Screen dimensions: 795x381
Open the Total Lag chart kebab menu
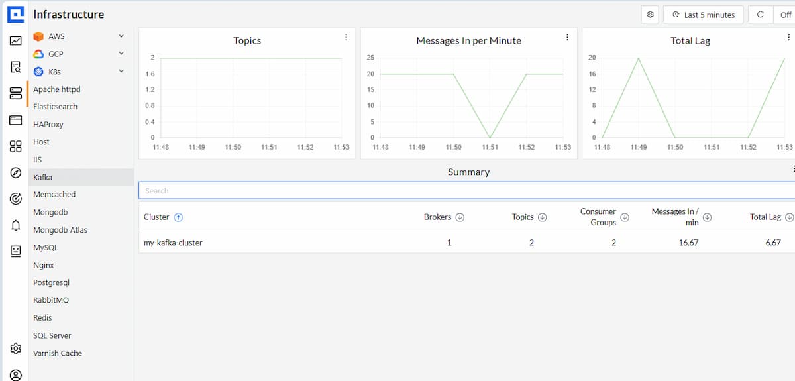click(788, 38)
